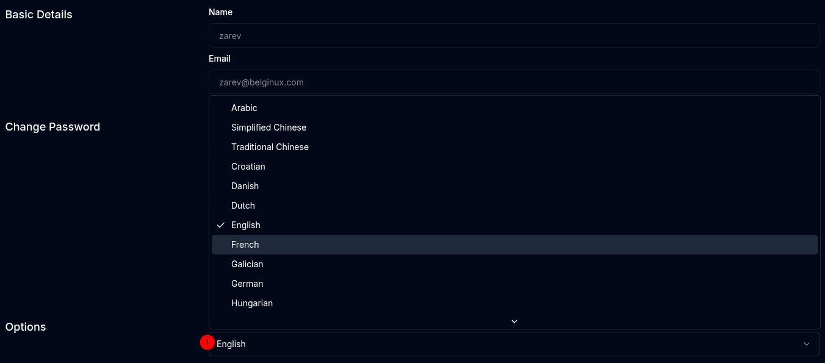Open the English language combo box
This screenshot has width=825, height=363.
click(x=514, y=344)
